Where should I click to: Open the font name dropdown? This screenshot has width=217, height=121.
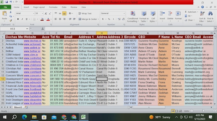click(34, 13)
